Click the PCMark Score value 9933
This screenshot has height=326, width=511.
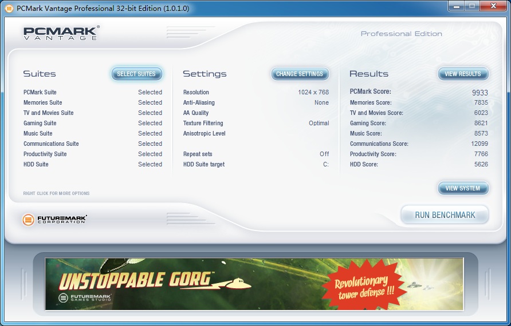pos(480,93)
